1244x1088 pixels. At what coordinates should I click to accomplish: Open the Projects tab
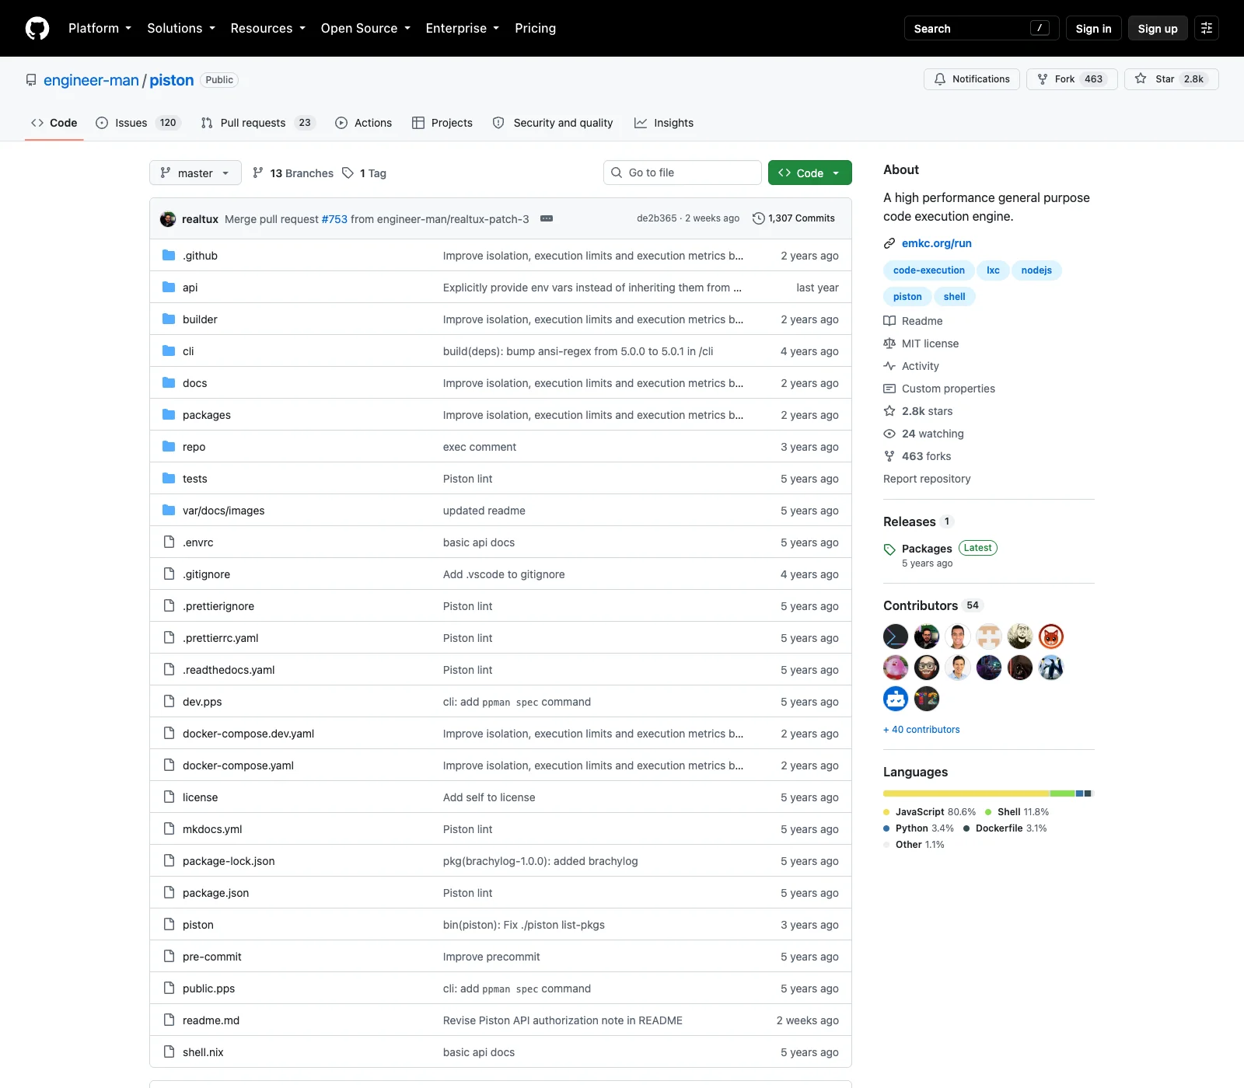[x=442, y=123]
